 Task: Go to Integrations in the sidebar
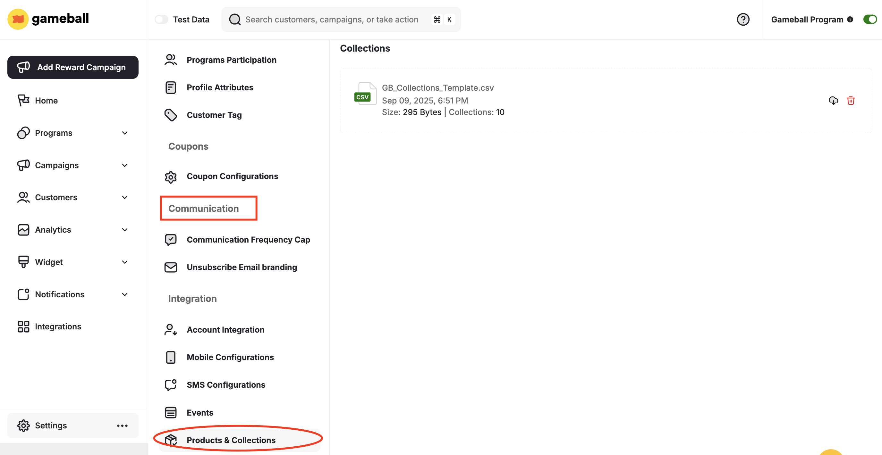point(58,327)
